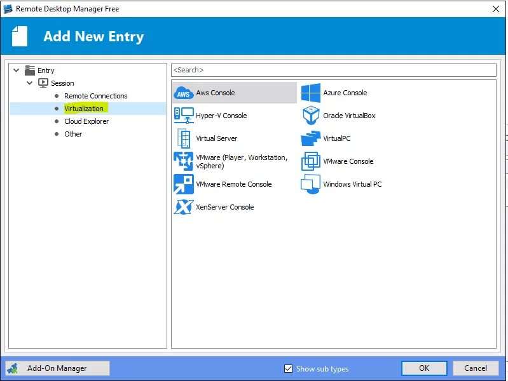
Task: Toggle the Show sub types checkbox
Action: pos(288,369)
